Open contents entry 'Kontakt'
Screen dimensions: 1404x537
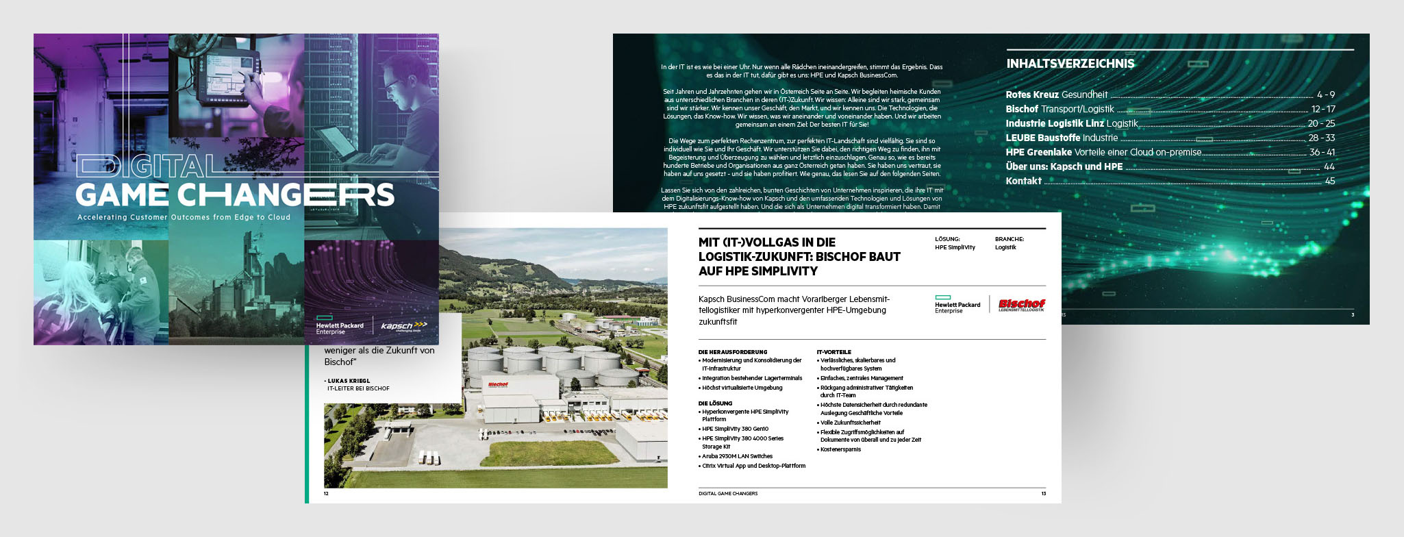point(1170,181)
